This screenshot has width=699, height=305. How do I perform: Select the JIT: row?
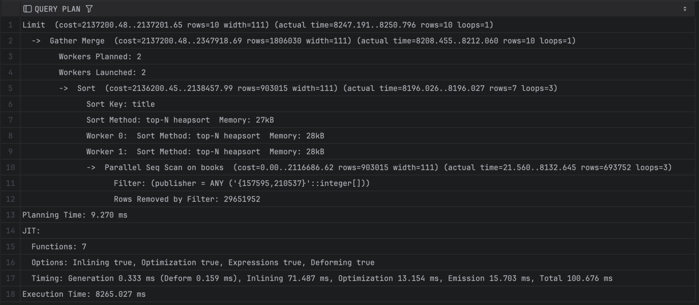click(31, 231)
